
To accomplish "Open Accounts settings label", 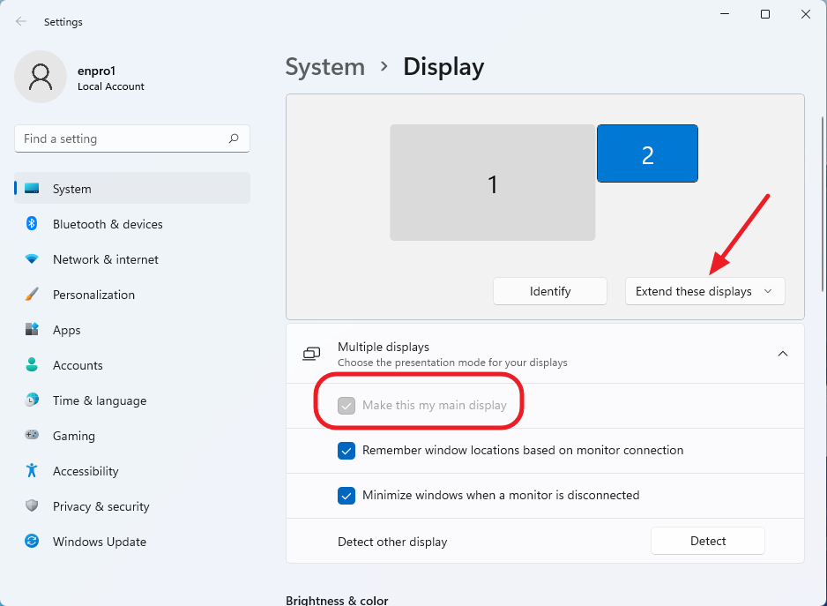I will 78,365.
